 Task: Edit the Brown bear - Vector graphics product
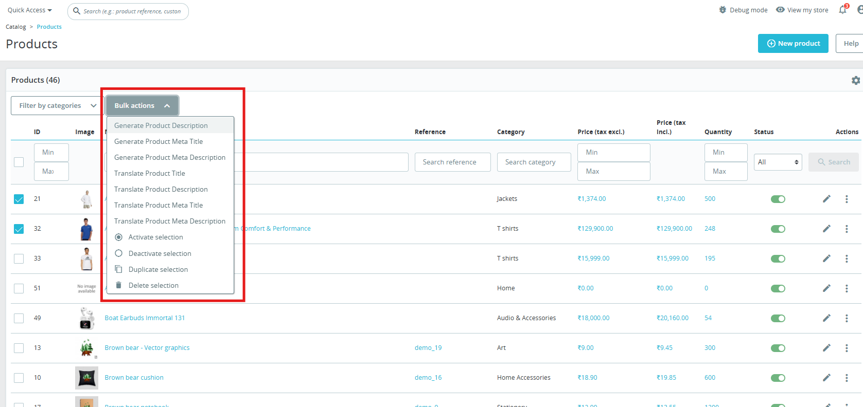(x=826, y=348)
